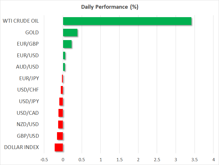The width and height of the screenshot is (219, 165).
Task: Select the EUR/GBP category label
Action: point(28,44)
